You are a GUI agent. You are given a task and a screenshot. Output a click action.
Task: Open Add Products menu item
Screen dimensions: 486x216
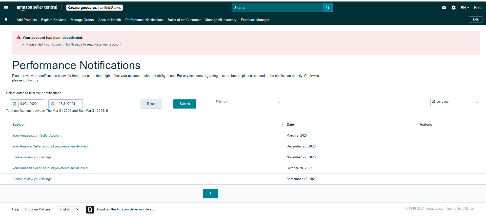pyautogui.click(x=27, y=20)
